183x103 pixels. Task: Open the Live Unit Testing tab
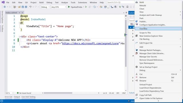(29, 97)
